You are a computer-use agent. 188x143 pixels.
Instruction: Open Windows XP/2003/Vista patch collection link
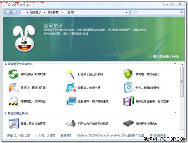111,135
